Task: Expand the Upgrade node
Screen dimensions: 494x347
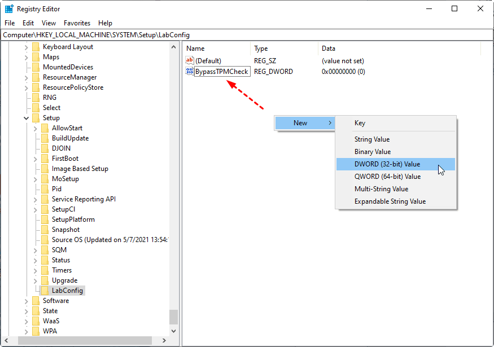Action: pos(35,281)
